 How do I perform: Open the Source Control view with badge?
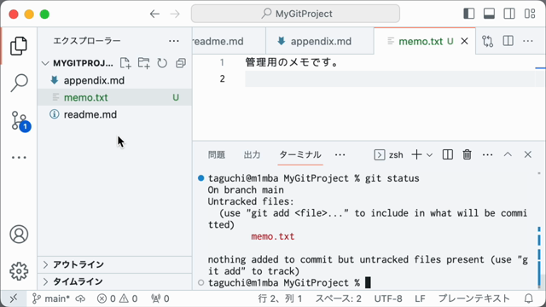click(19, 121)
